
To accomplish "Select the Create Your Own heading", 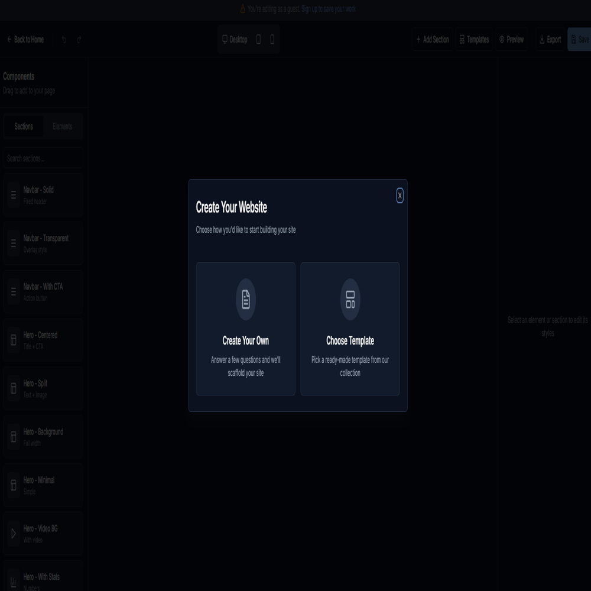I will point(245,341).
